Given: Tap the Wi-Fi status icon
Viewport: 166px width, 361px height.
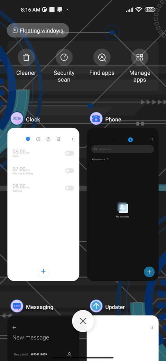Looking at the screenshot, I should (x=139, y=10).
